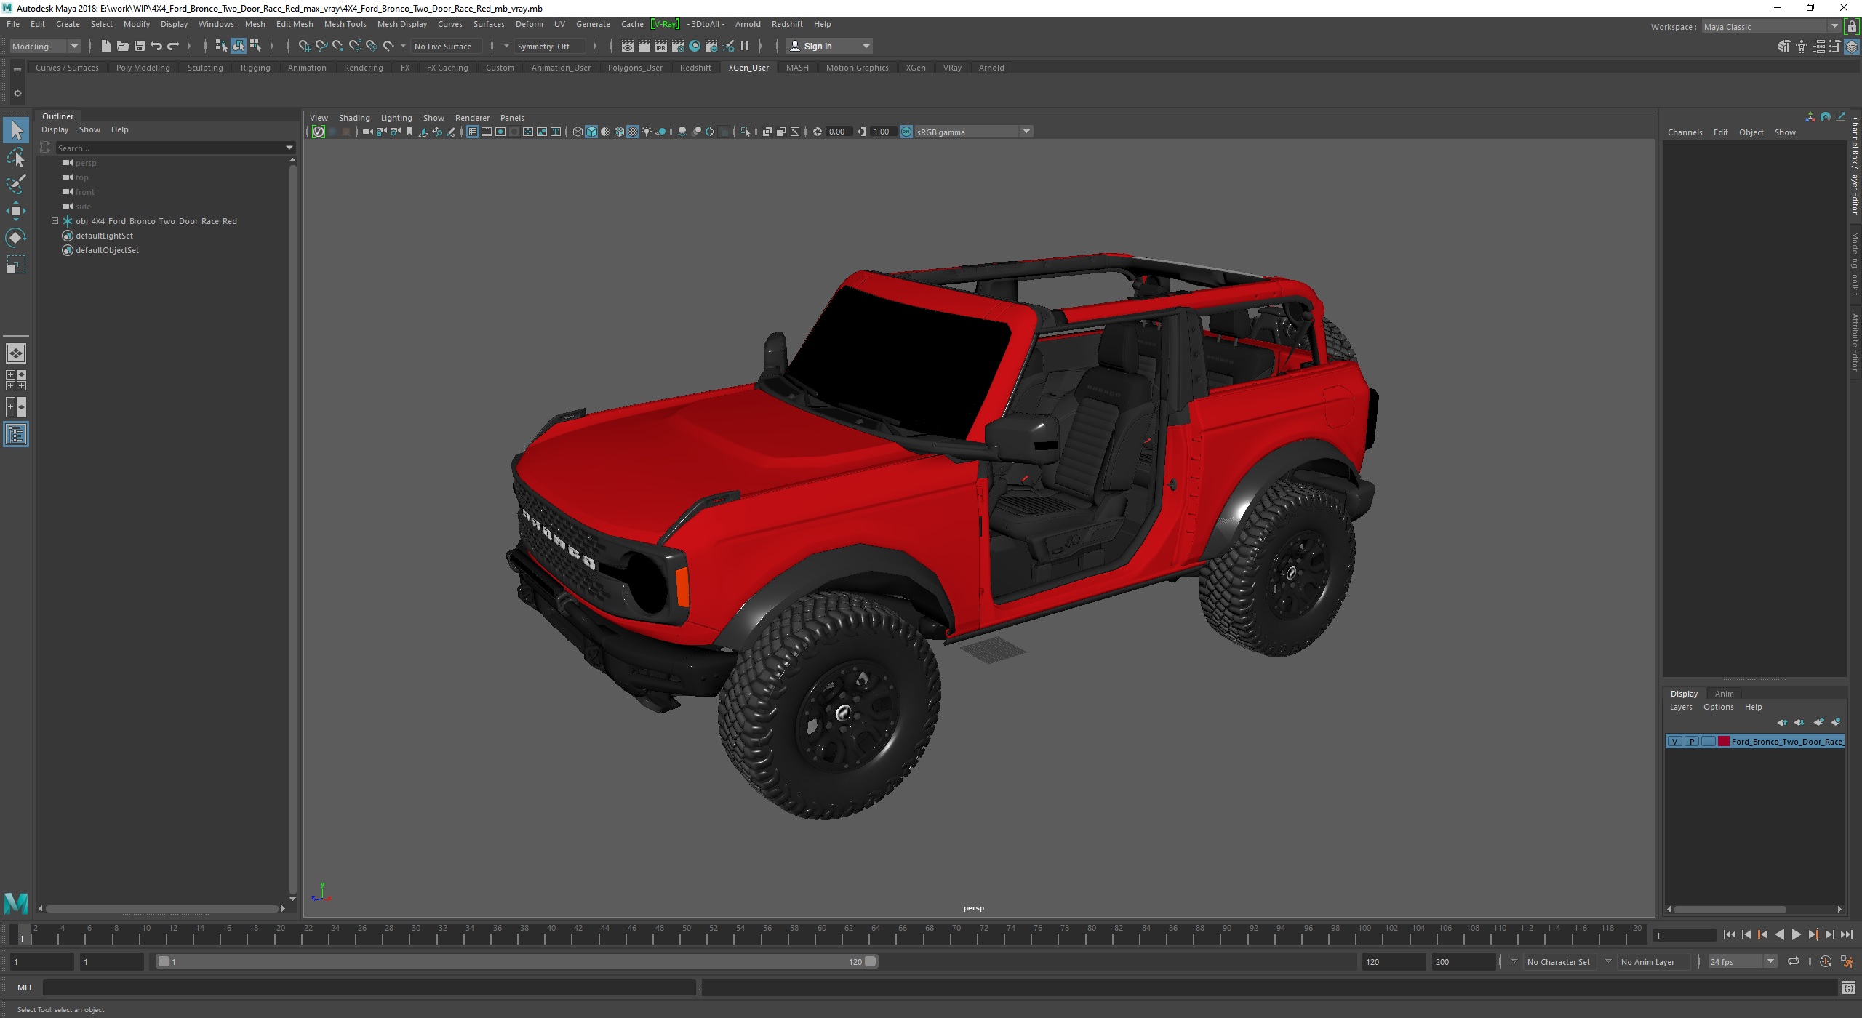This screenshot has width=1862, height=1018.
Task: Switch to four-view layout icon
Action: point(16,380)
